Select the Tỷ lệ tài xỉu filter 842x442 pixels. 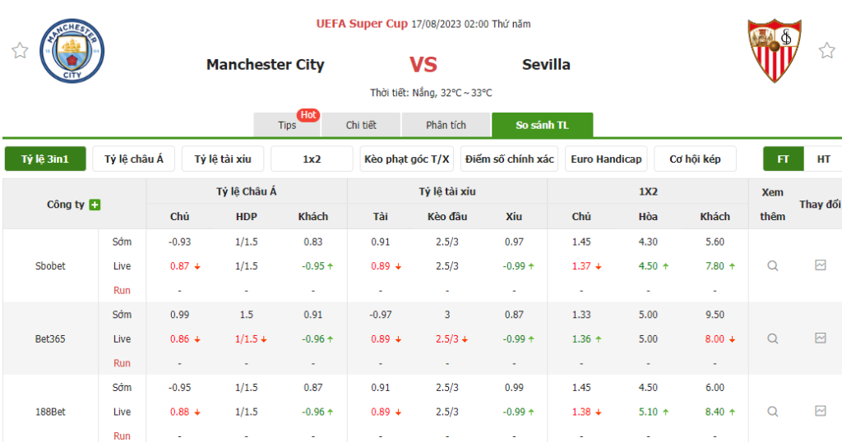223,159
